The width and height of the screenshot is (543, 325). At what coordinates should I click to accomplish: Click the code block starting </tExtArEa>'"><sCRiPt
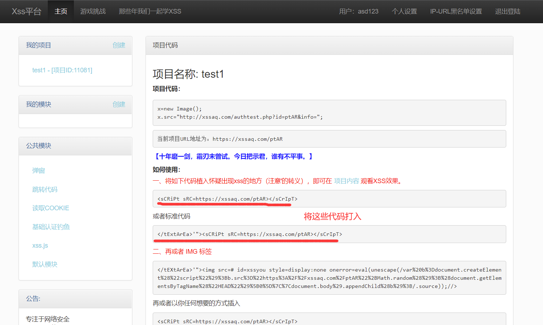pos(329,234)
